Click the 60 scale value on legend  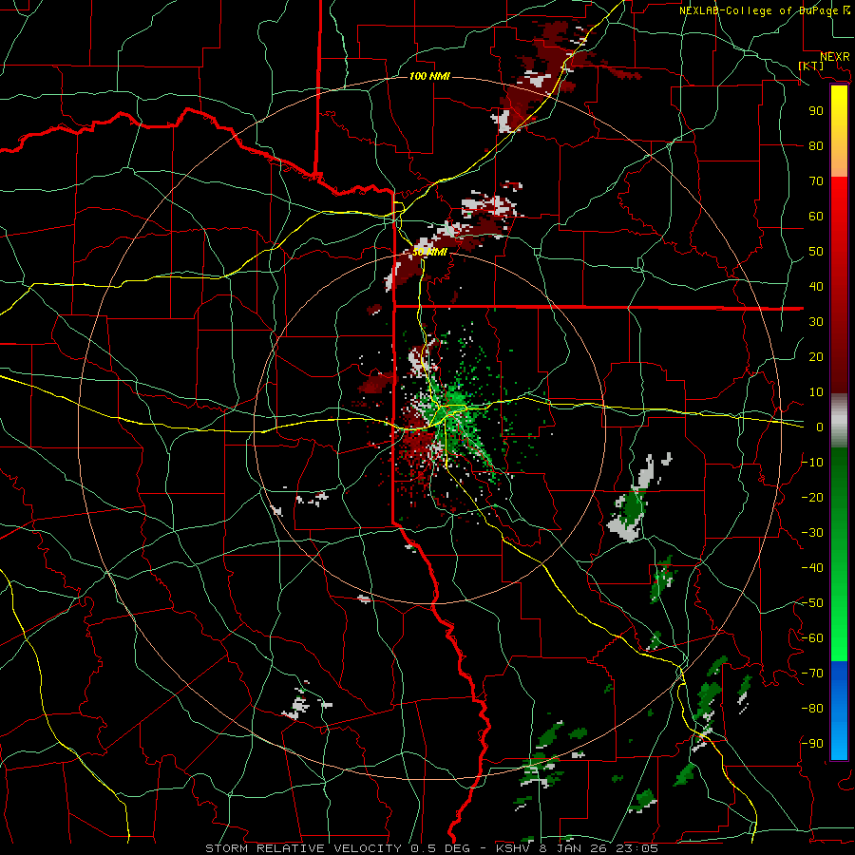click(x=816, y=216)
